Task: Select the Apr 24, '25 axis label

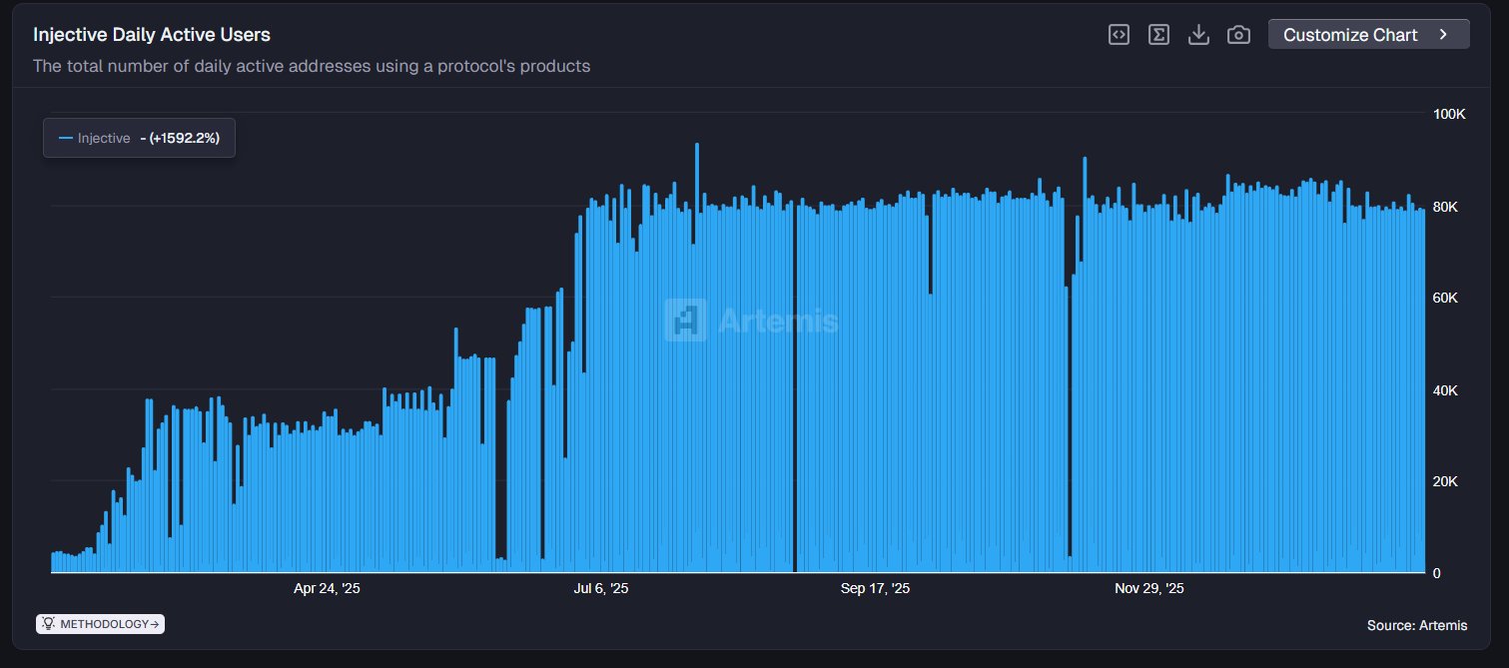Action: [327, 589]
